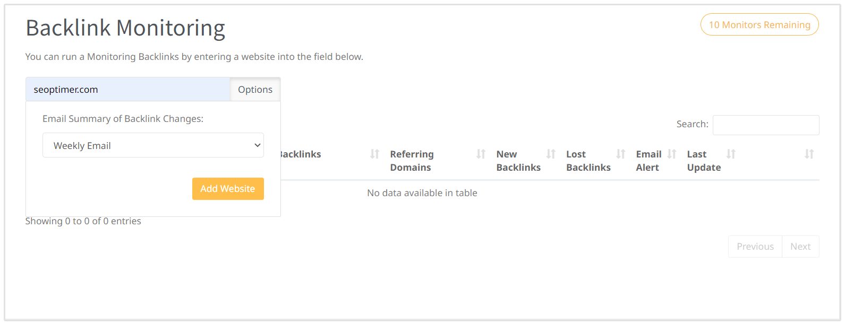Open the Weekly Email frequency dropdown
845x325 pixels.
pos(153,145)
